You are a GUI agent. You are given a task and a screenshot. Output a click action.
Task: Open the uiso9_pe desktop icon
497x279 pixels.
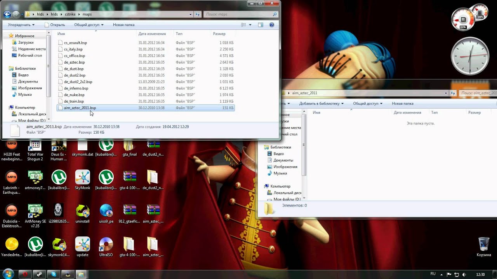coord(106,214)
